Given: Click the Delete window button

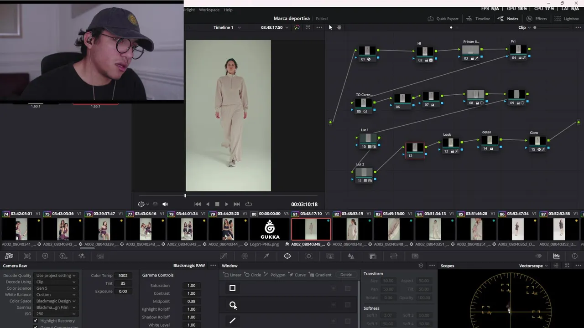Looking at the screenshot, I should coord(346,275).
